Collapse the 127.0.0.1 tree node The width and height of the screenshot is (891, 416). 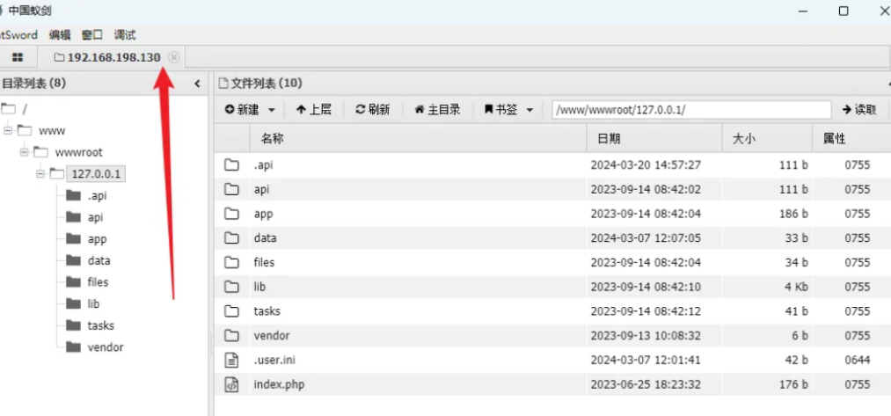40,173
